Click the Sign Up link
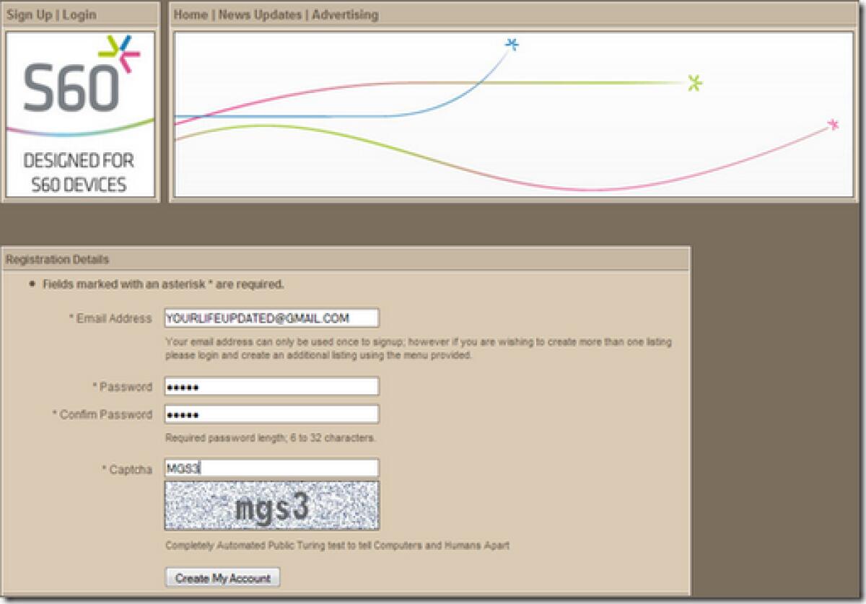This screenshot has width=866, height=604. click(29, 14)
